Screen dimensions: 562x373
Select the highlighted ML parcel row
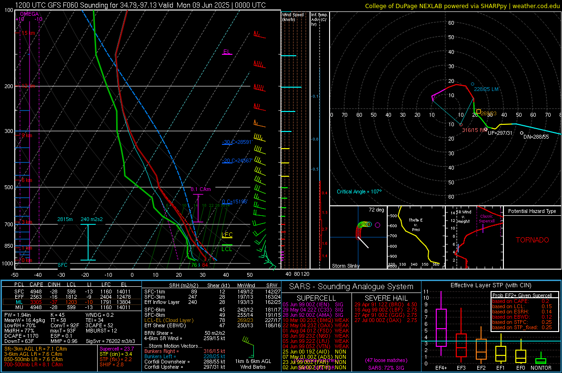[x=72, y=302]
